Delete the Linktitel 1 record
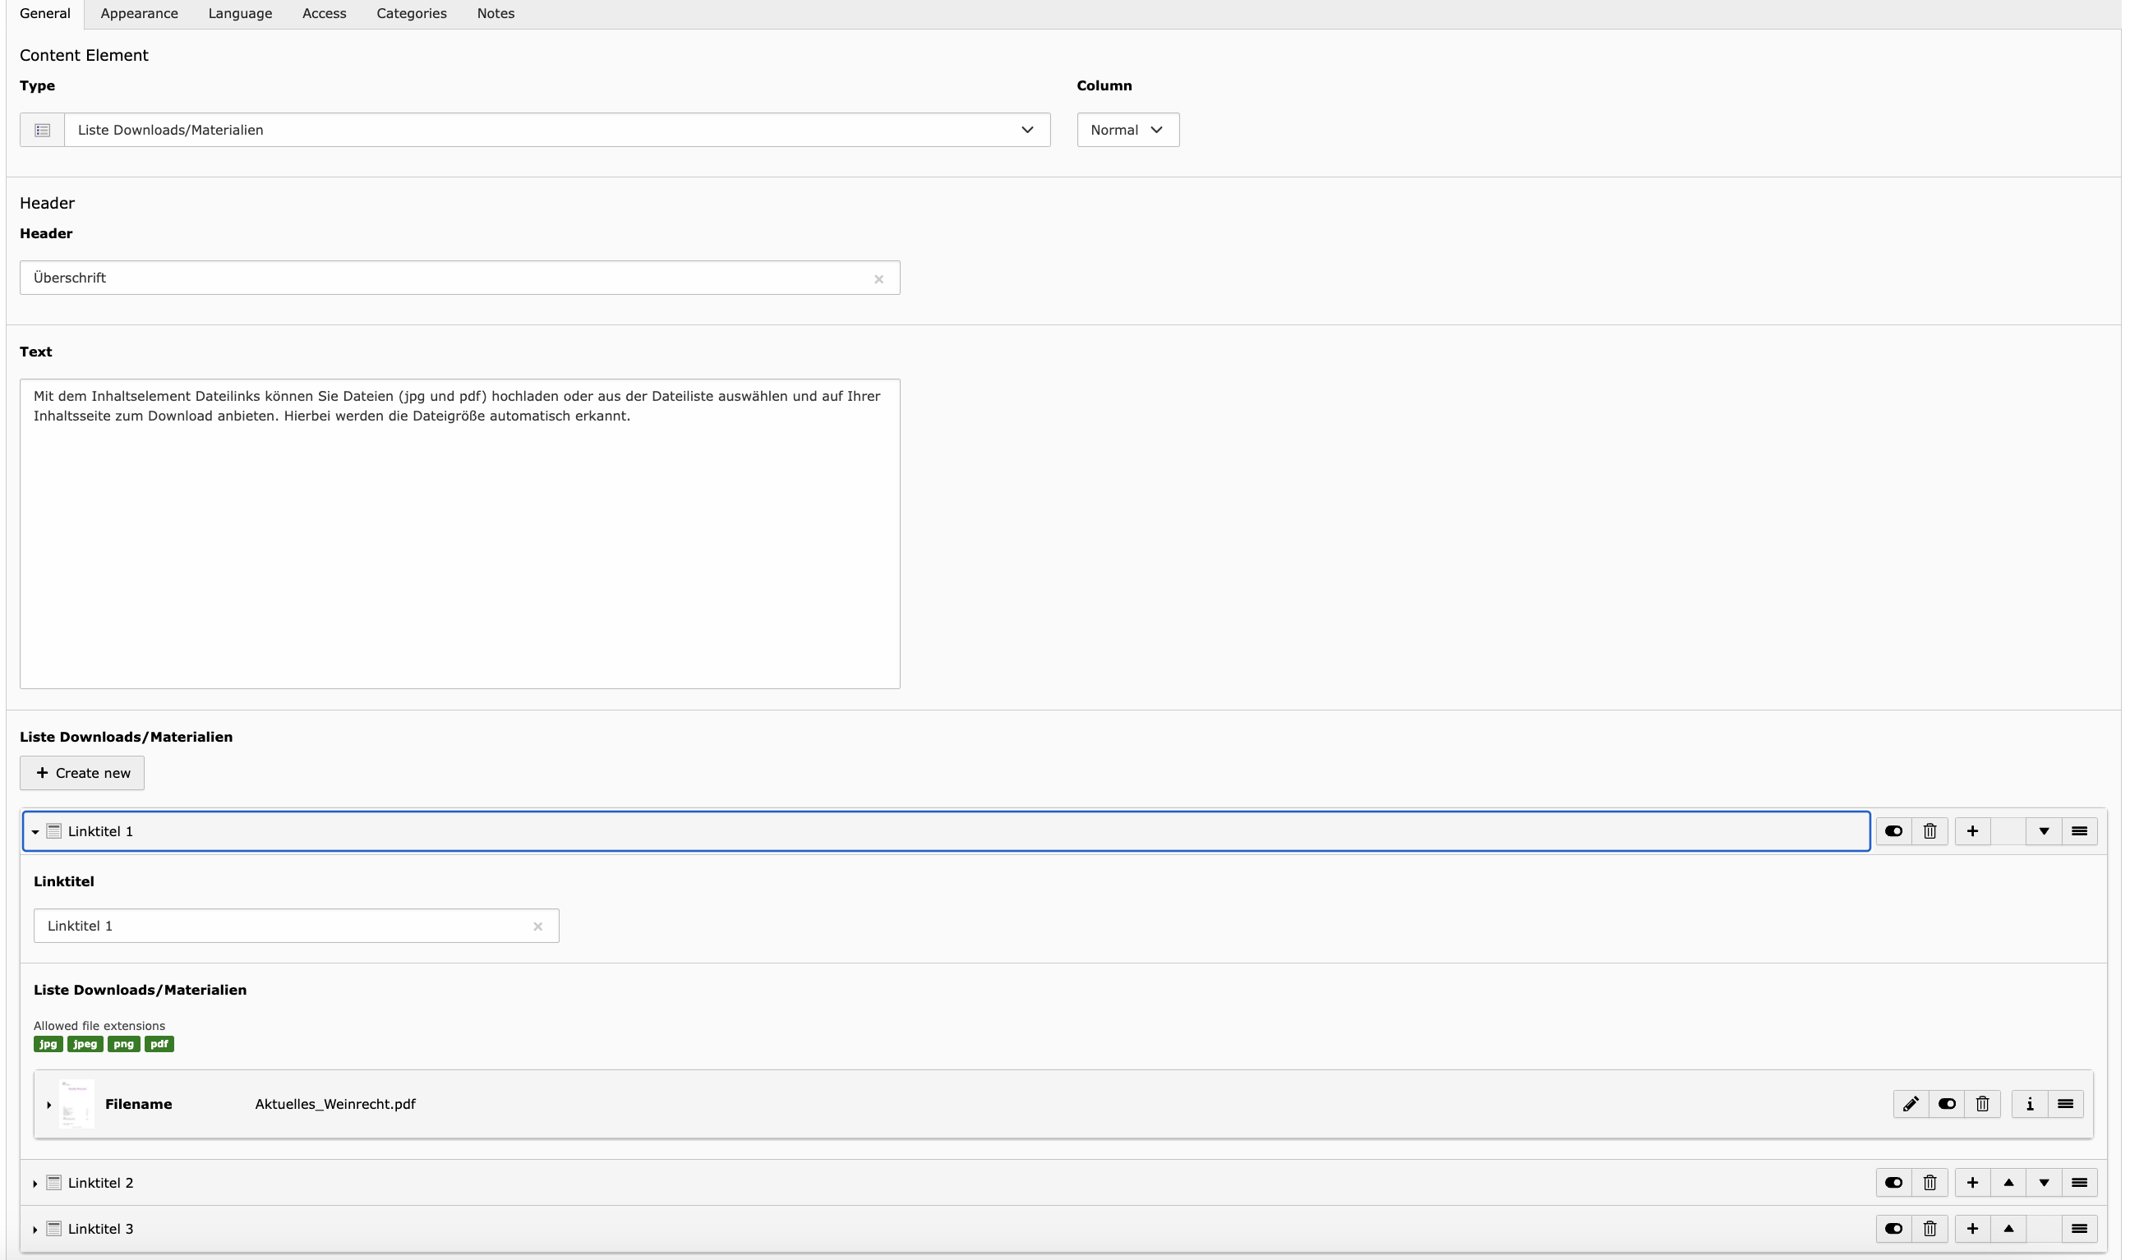Screen dimensions: 2130x1260 1929,831
